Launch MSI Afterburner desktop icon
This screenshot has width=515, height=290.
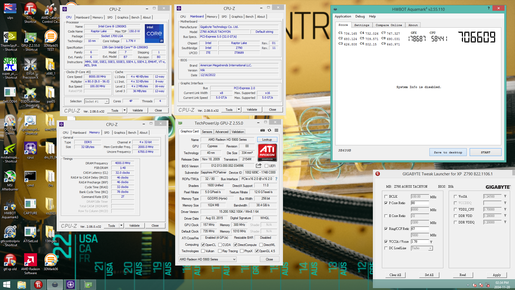[x=10, y=181]
